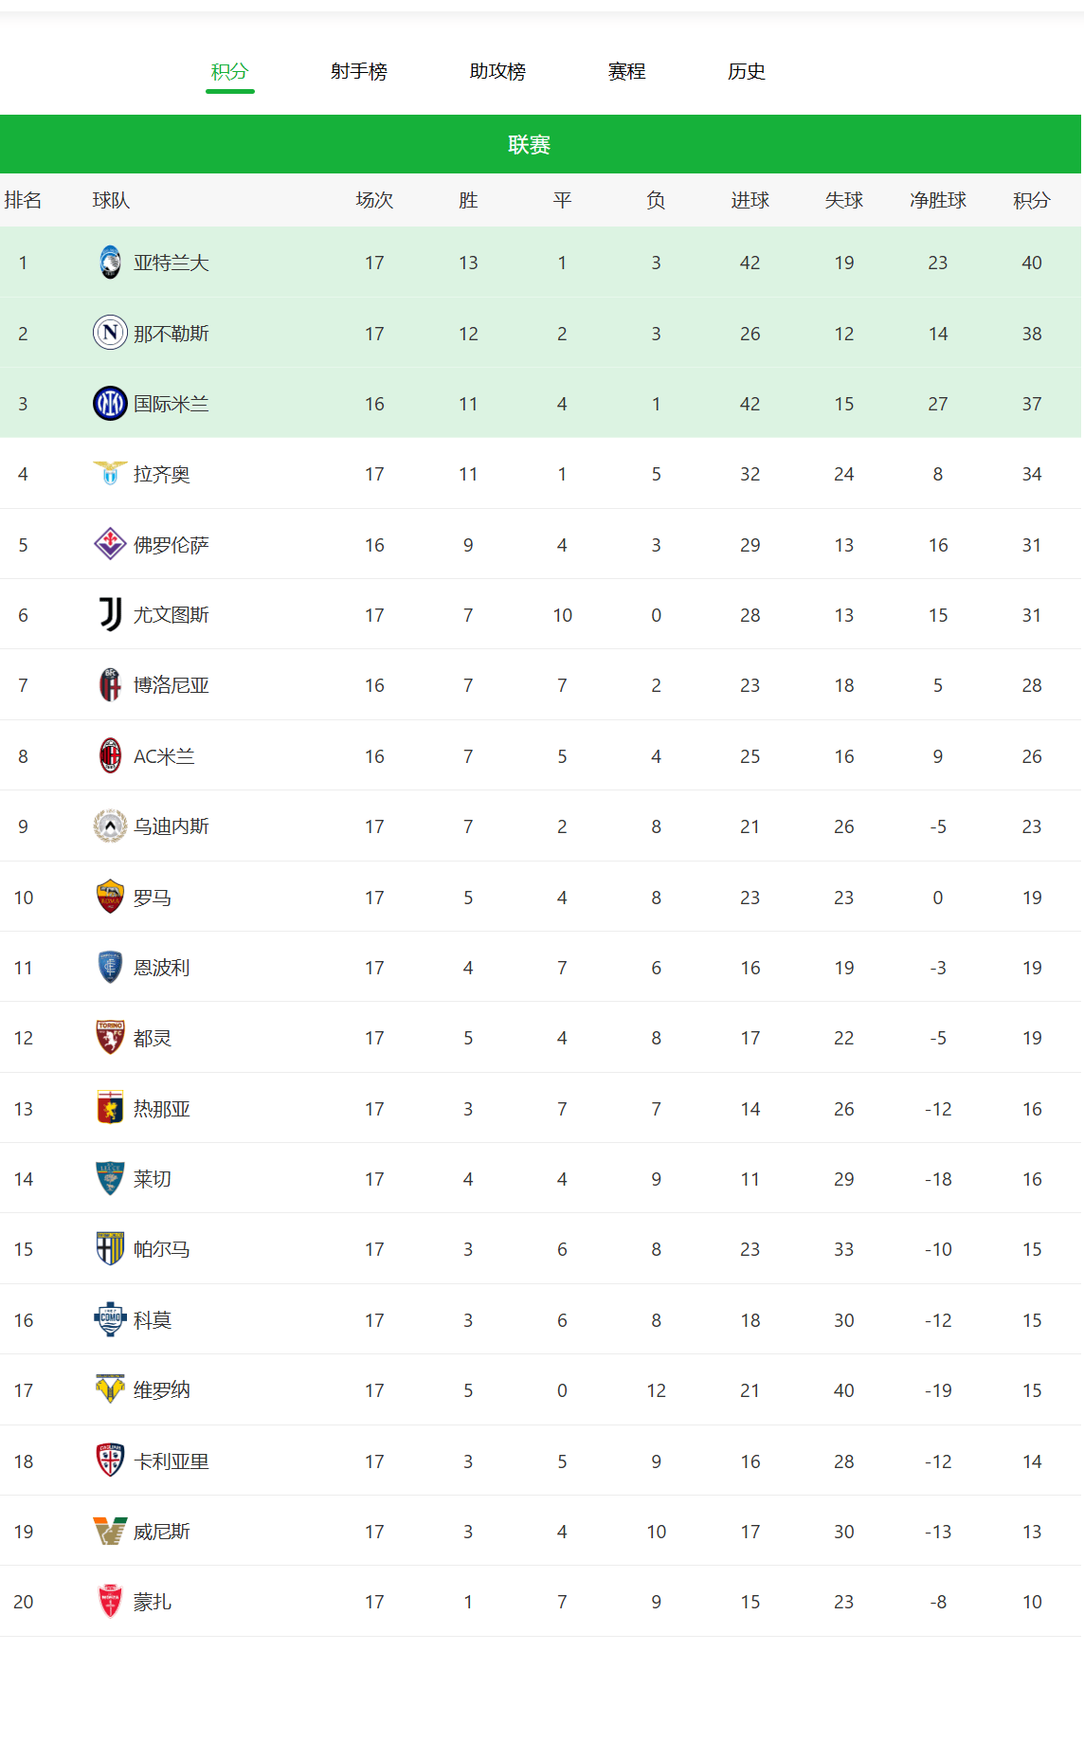This screenshot has width=1084, height=1742.
Task: Click the Atalanta club crest icon
Action: (x=110, y=263)
